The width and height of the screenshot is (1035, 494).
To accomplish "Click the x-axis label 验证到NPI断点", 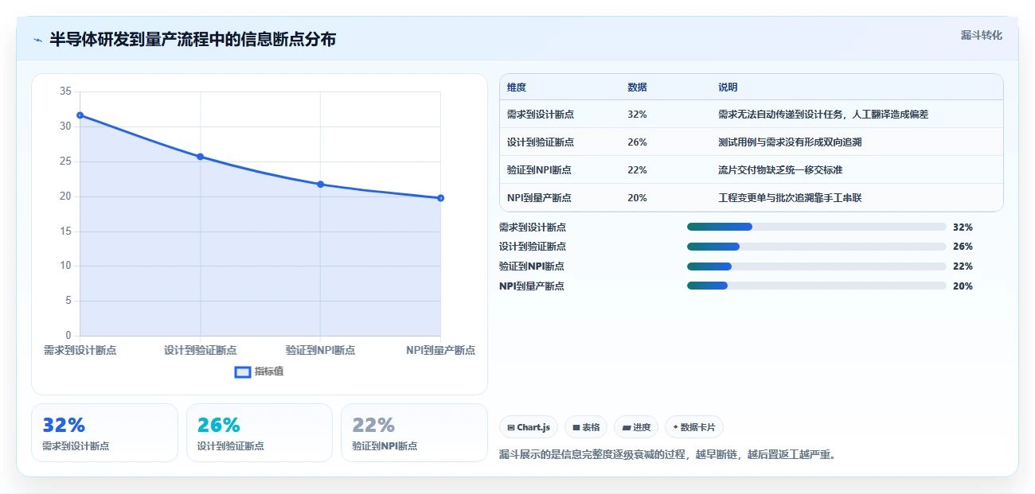I will click(320, 350).
